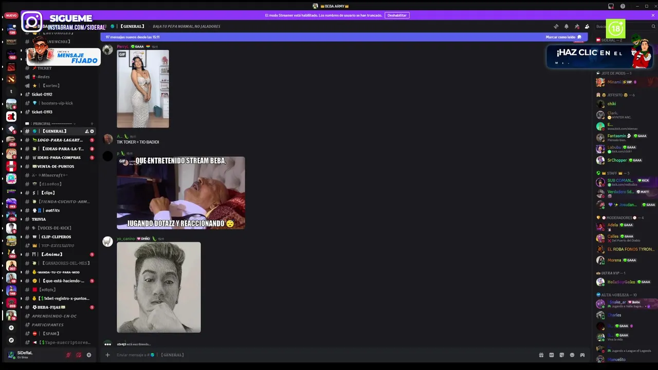The width and height of the screenshot is (658, 370).
Task: Click create invite icon on GENERAL channel
Action: tap(86, 131)
